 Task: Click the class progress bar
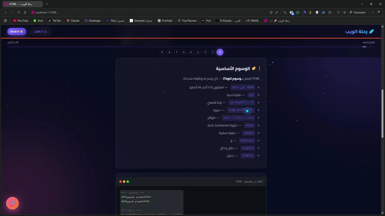click(x=191, y=47)
